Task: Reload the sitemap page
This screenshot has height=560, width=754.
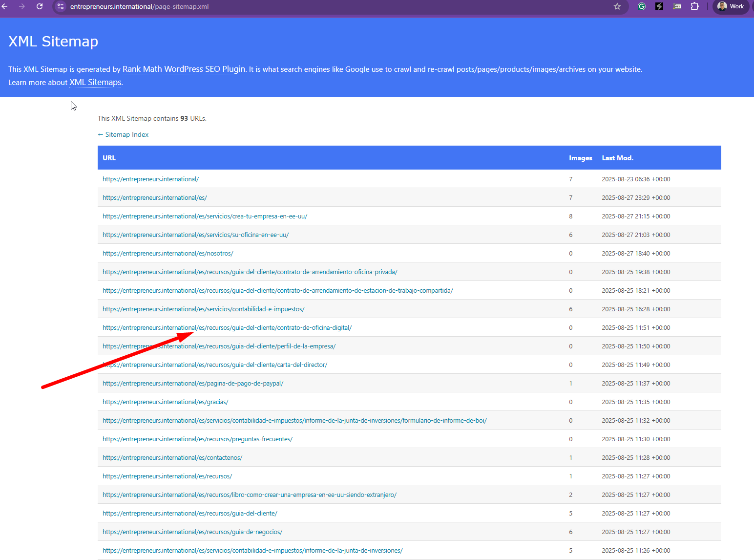Action: pos(40,6)
